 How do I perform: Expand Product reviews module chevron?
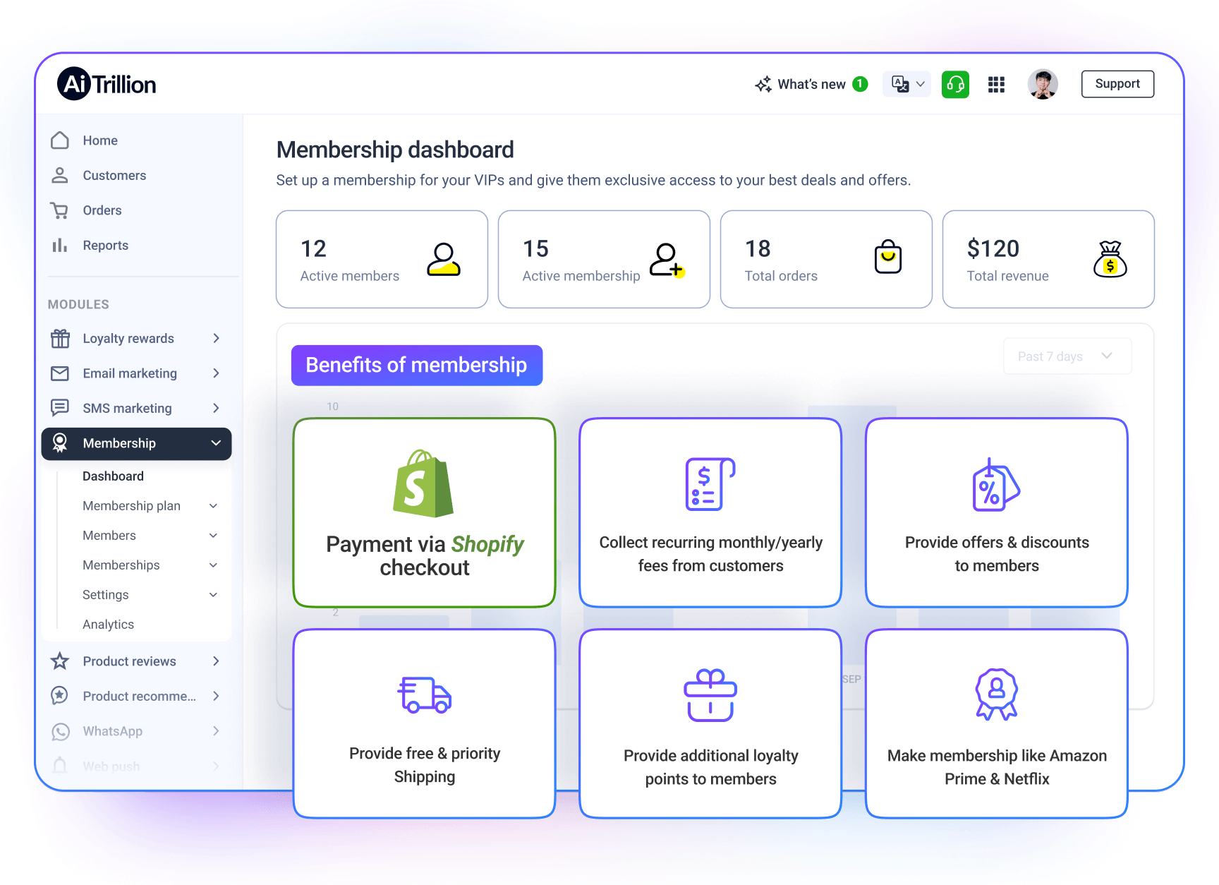point(216,661)
